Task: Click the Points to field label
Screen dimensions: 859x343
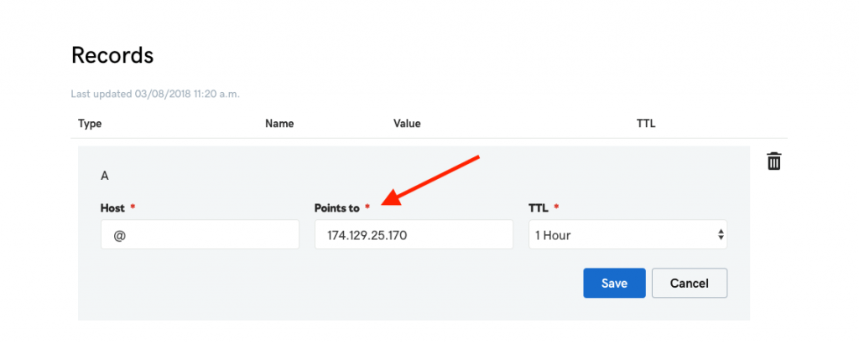Action: pyautogui.click(x=337, y=208)
